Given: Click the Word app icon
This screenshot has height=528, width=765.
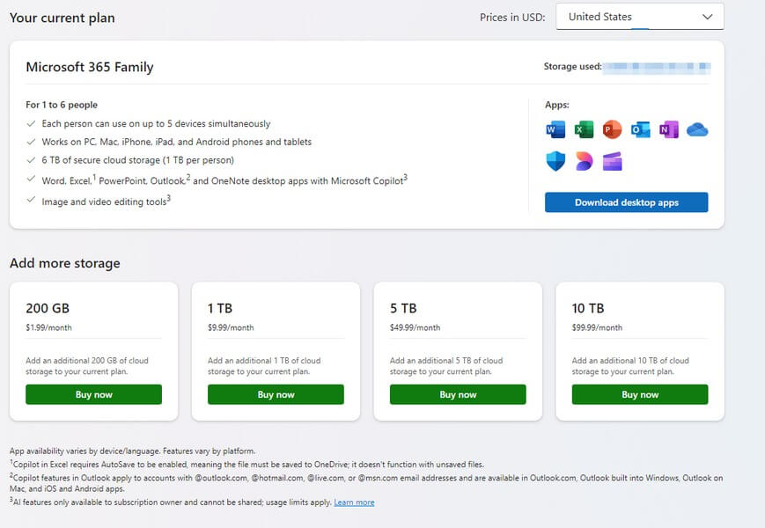Looking at the screenshot, I should [555, 130].
